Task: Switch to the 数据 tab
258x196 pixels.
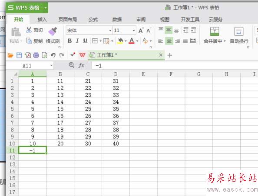Action: (117, 20)
